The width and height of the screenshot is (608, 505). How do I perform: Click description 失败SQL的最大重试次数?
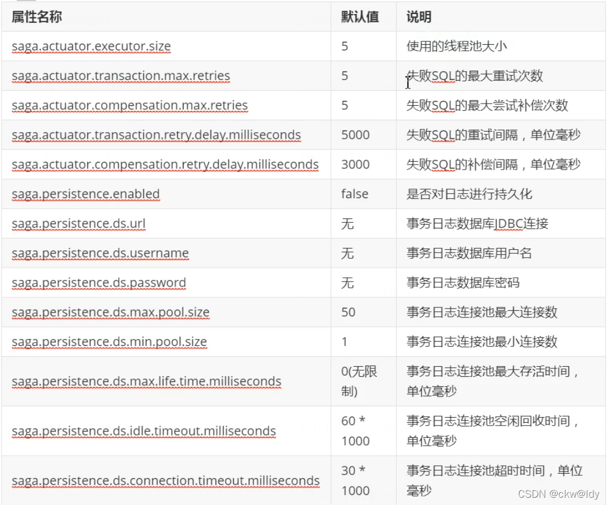click(475, 76)
